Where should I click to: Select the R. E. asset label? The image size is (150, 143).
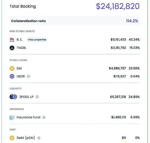20,40
